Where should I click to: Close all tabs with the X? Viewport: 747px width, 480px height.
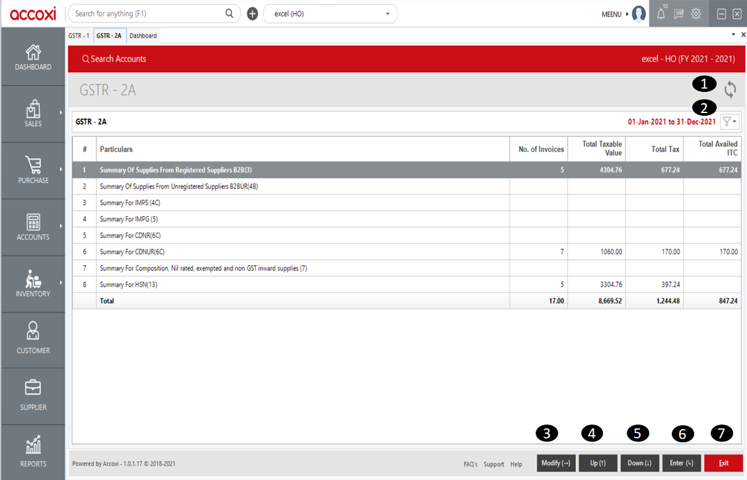coord(743,34)
